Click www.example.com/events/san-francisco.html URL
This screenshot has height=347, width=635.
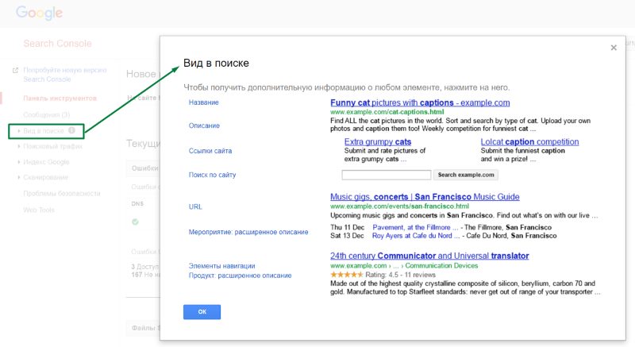click(x=400, y=206)
